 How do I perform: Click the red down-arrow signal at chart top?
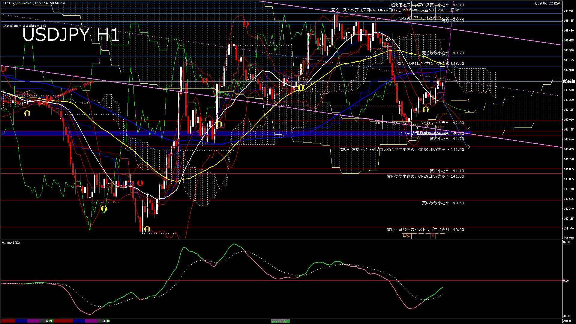(246, 24)
